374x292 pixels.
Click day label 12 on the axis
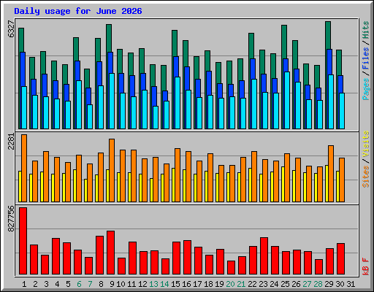(142, 284)
